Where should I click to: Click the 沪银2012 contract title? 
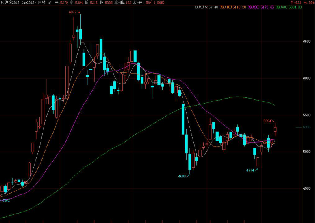coord(11,2)
